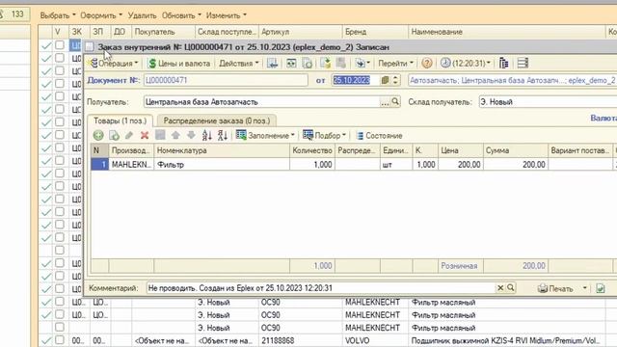
Task: Click the Получатель field Центральная база Автозапчасть
Action: point(261,102)
